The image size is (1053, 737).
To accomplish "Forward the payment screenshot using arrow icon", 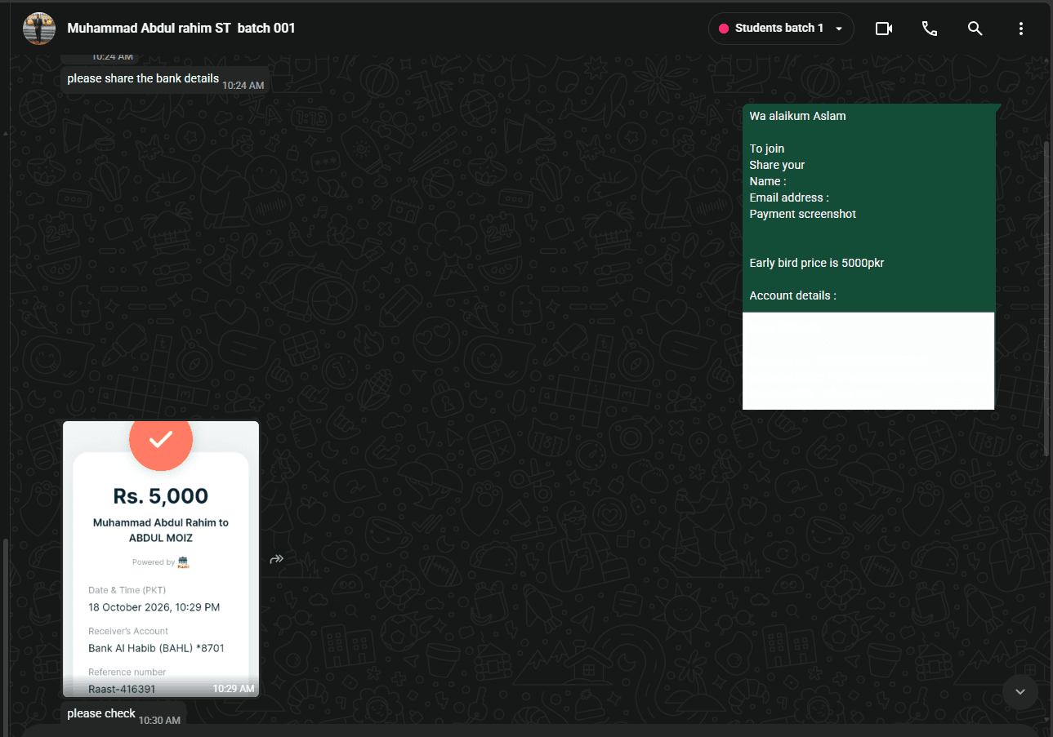I will 277,559.
